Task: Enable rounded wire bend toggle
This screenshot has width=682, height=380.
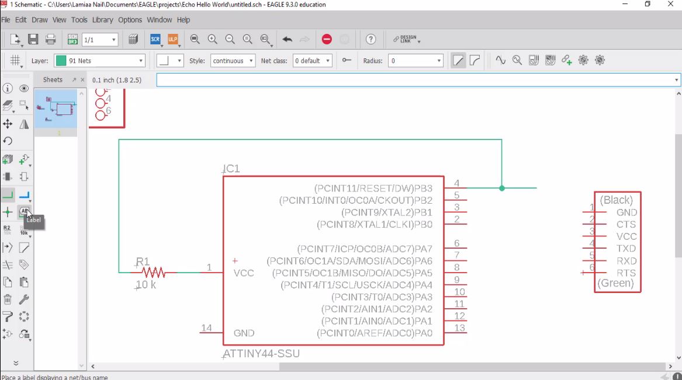Action: (475, 60)
